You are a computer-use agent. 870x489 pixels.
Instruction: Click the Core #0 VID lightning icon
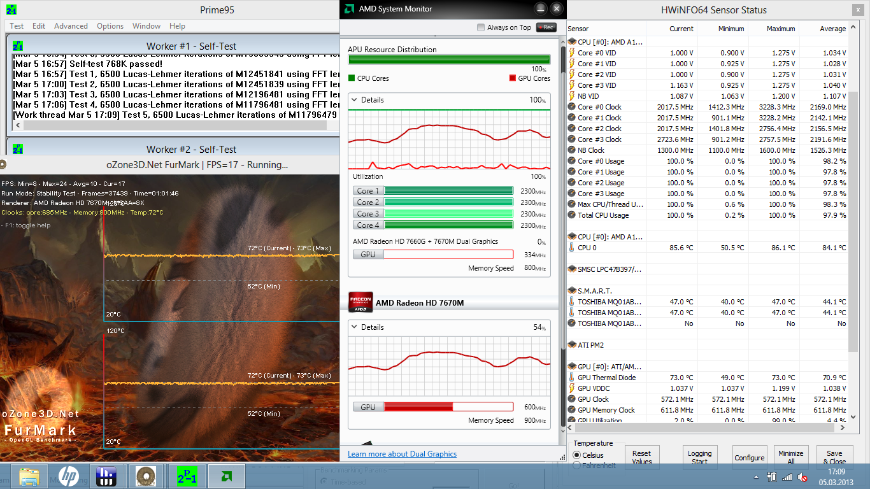click(572, 53)
